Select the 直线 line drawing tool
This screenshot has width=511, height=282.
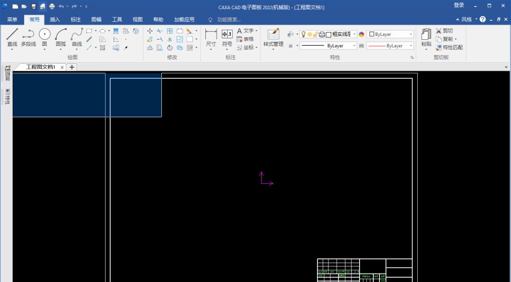(x=12, y=37)
